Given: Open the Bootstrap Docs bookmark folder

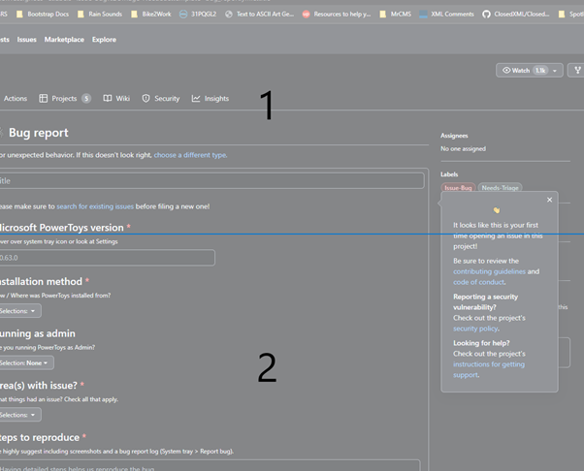Looking at the screenshot, I should (43, 15).
